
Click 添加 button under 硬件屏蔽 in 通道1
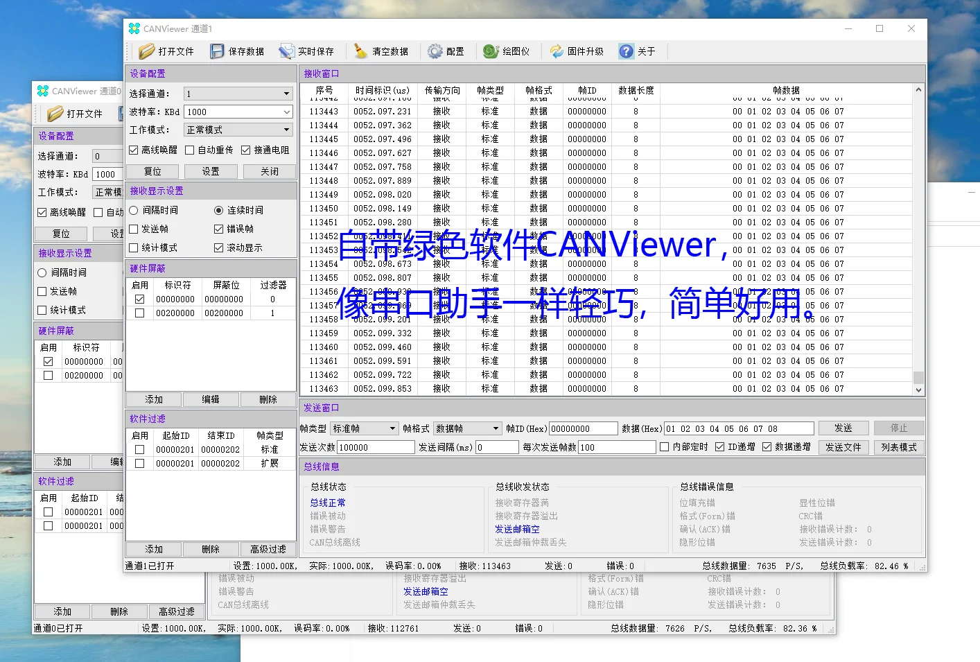154,399
